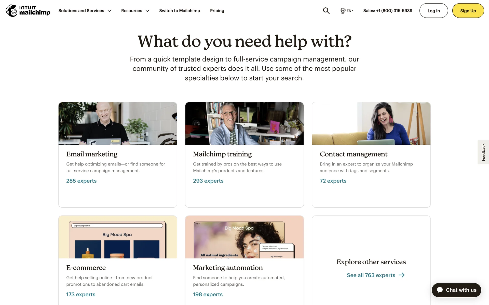This screenshot has width=489, height=305.
Task: Open the 72 experts link
Action: point(333,181)
